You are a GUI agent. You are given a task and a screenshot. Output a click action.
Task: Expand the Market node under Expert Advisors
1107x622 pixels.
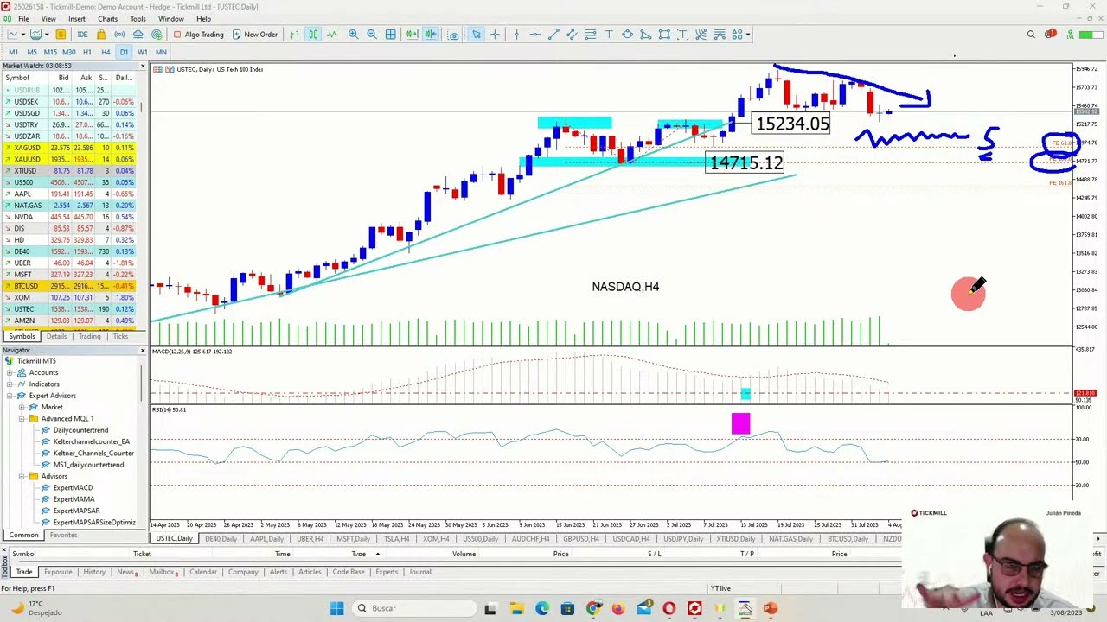(22, 407)
